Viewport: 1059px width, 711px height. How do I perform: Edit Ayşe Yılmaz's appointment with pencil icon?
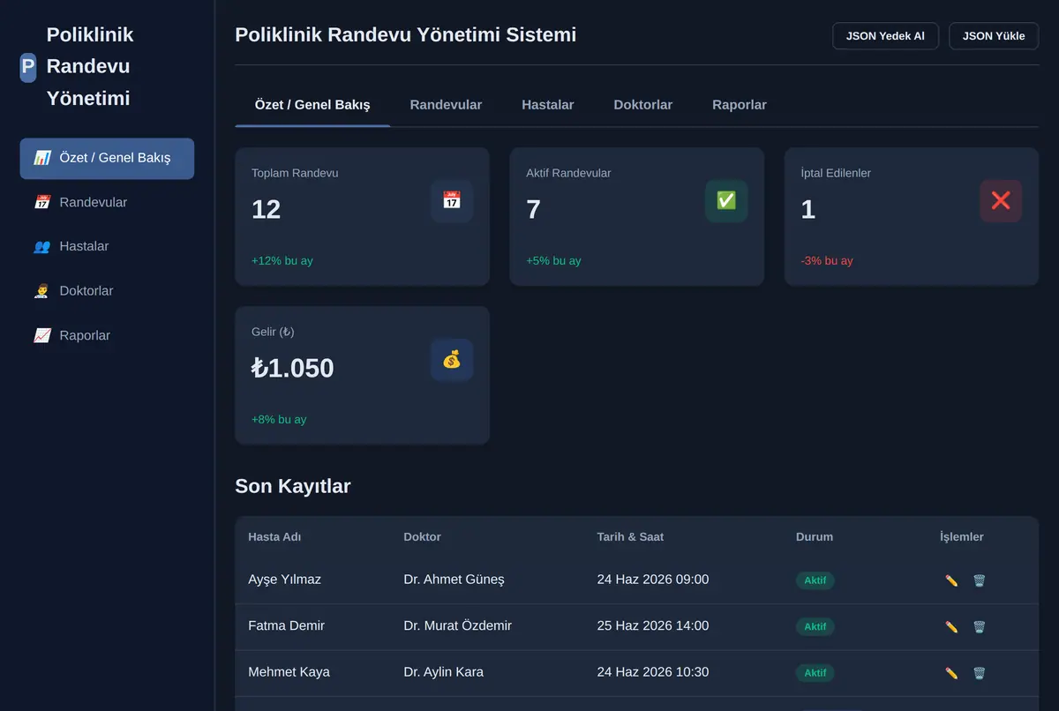point(951,580)
